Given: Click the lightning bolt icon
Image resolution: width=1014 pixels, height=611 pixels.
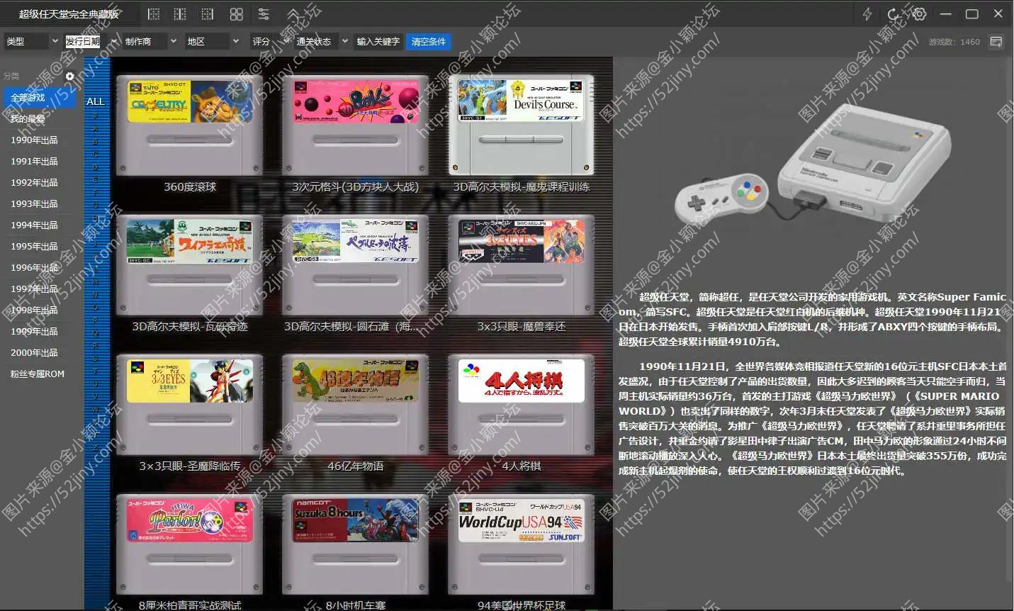Looking at the screenshot, I should [866, 13].
